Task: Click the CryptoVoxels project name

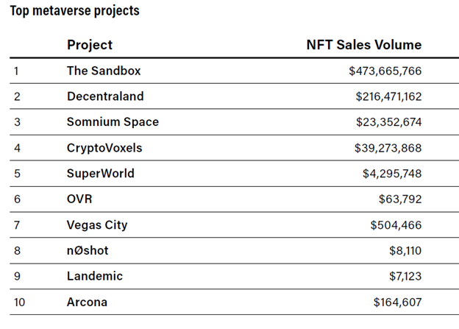Action: (104, 148)
